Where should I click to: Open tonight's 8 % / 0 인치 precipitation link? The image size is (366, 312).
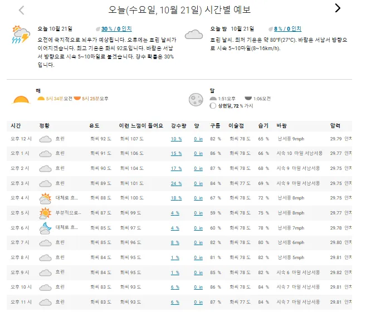[x=287, y=29]
